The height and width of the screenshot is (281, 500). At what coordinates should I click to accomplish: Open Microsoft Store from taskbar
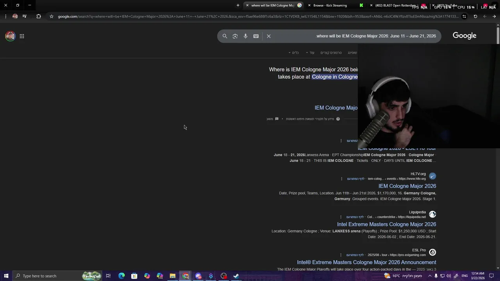click(134, 276)
